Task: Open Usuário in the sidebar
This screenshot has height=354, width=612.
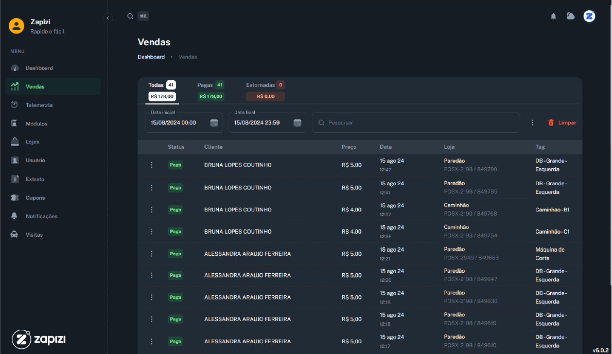Action: tap(53, 161)
